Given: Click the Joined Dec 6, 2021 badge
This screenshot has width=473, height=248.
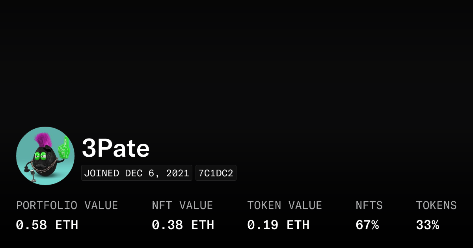Looking at the screenshot, I should pyautogui.click(x=136, y=173).
